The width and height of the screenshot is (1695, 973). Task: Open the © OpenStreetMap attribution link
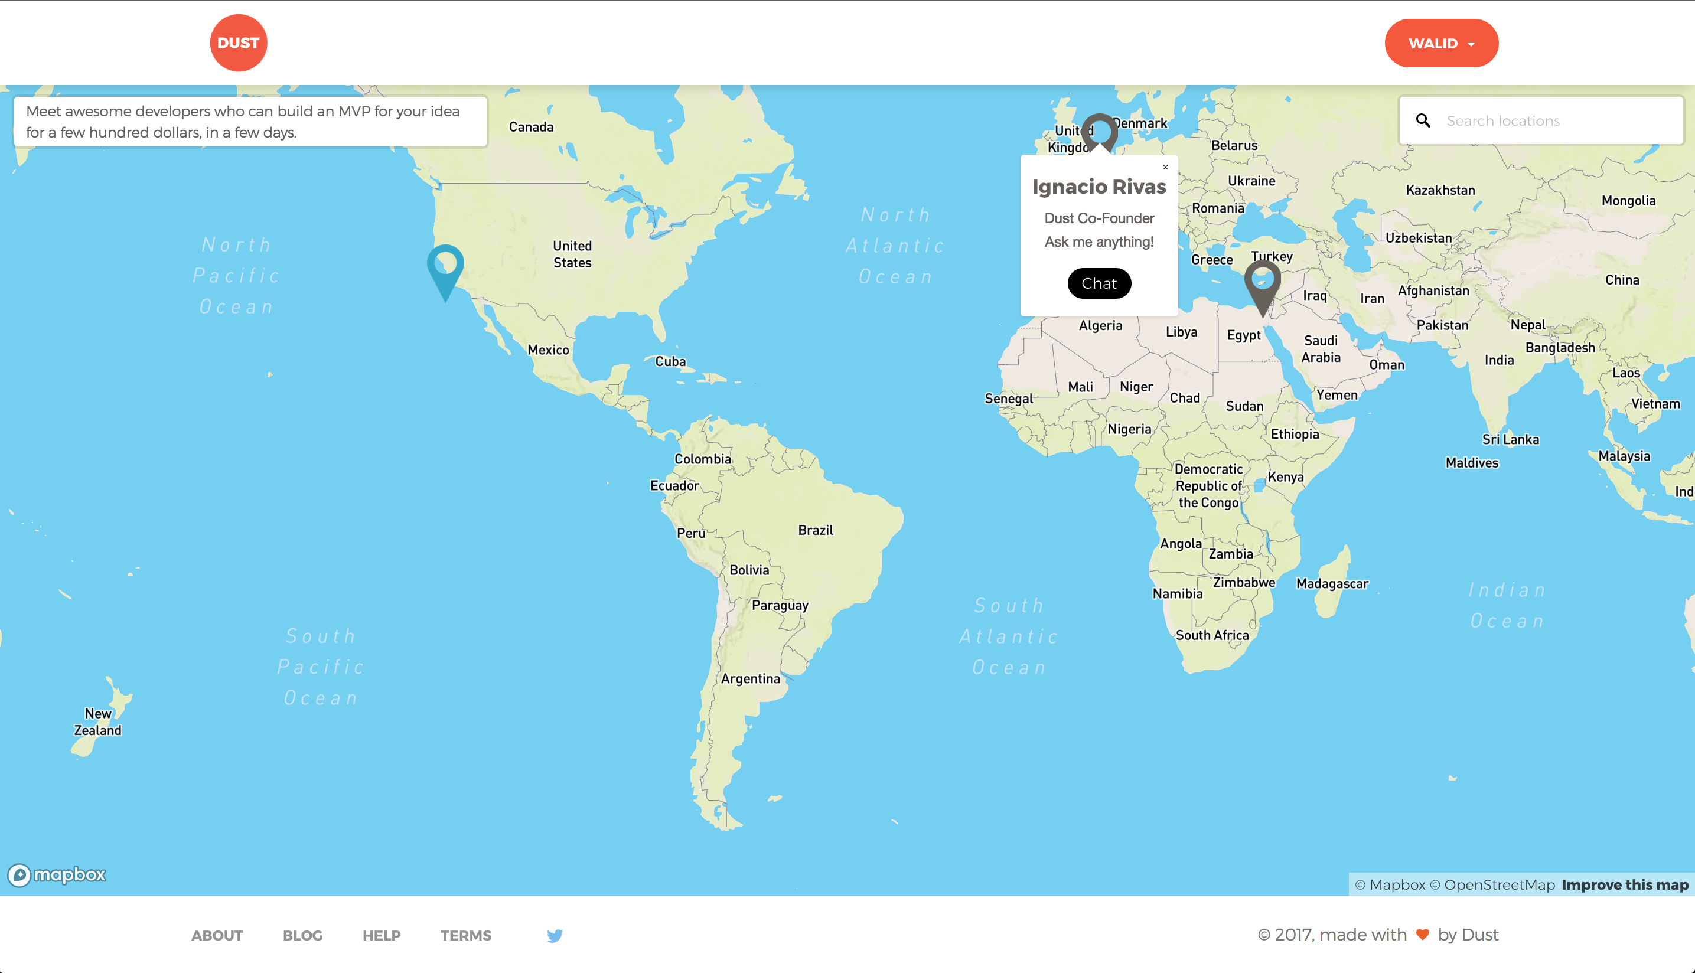click(1492, 885)
